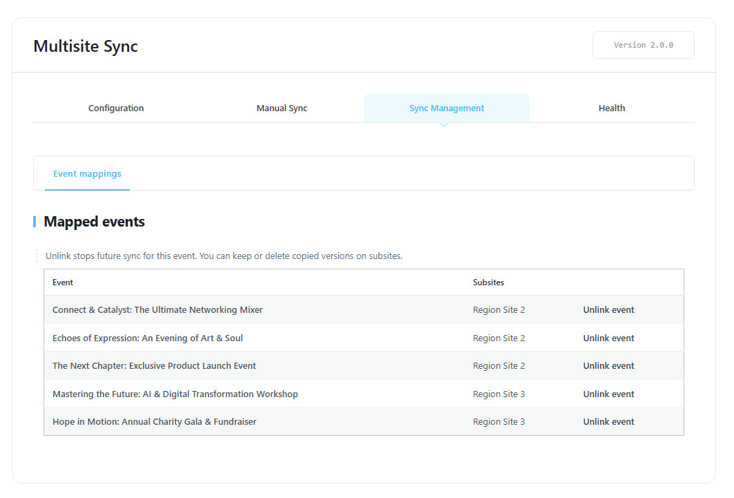
Task: Unlink the Connect & Catalyst networking mixer event
Action: pyautogui.click(x=608, y=310)
